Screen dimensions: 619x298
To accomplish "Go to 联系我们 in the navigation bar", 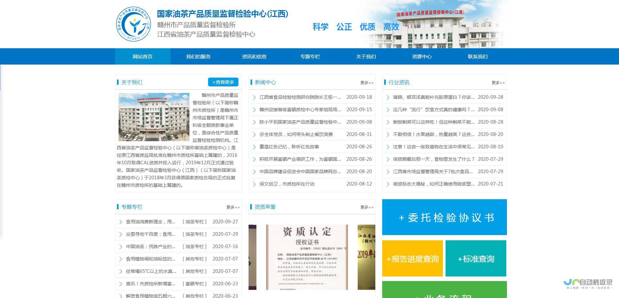I will [x=478, y=56].
